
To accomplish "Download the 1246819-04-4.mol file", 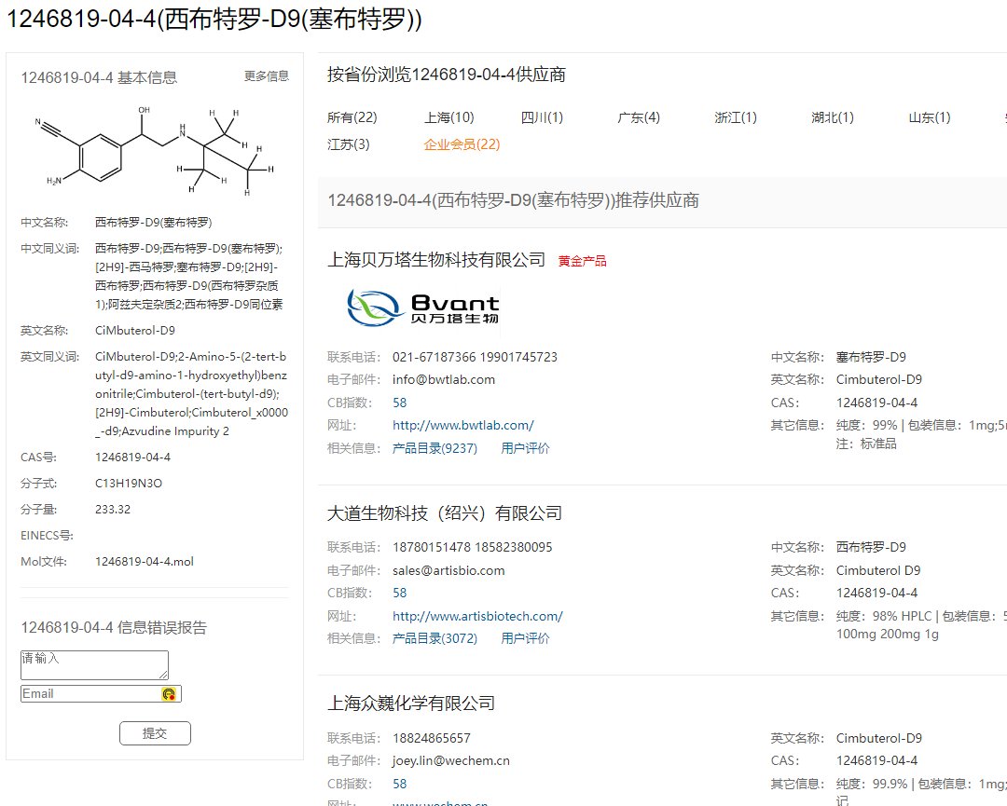I will coord(145,562).
